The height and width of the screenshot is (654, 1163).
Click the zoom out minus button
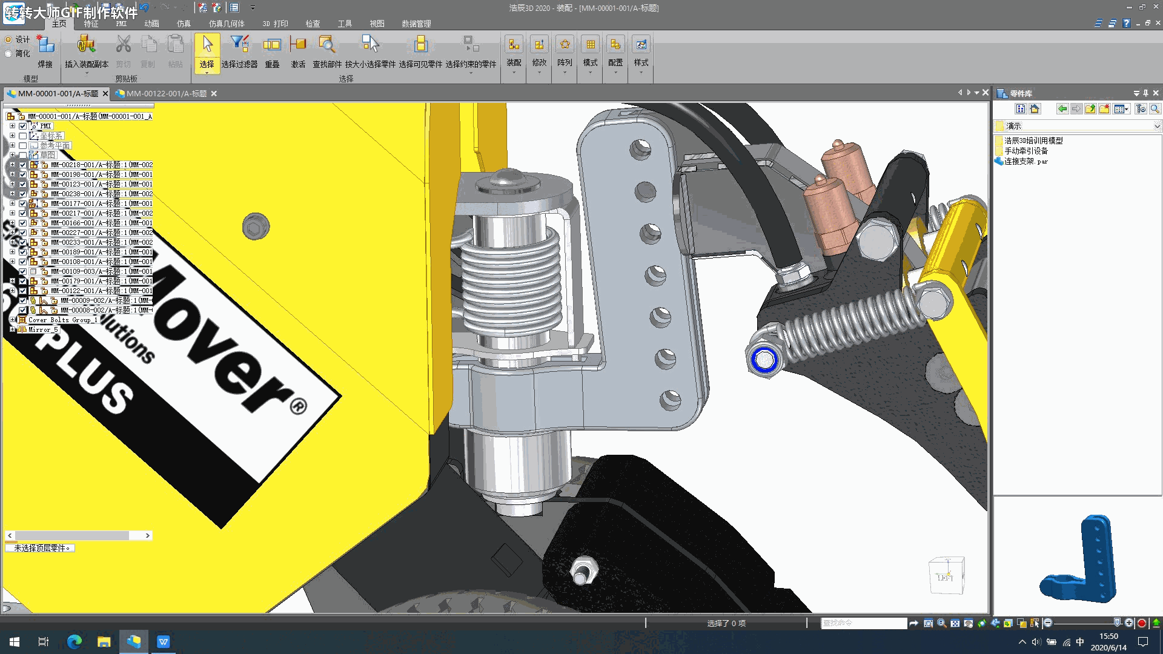pyautogui.click(x=1048, y=623)
